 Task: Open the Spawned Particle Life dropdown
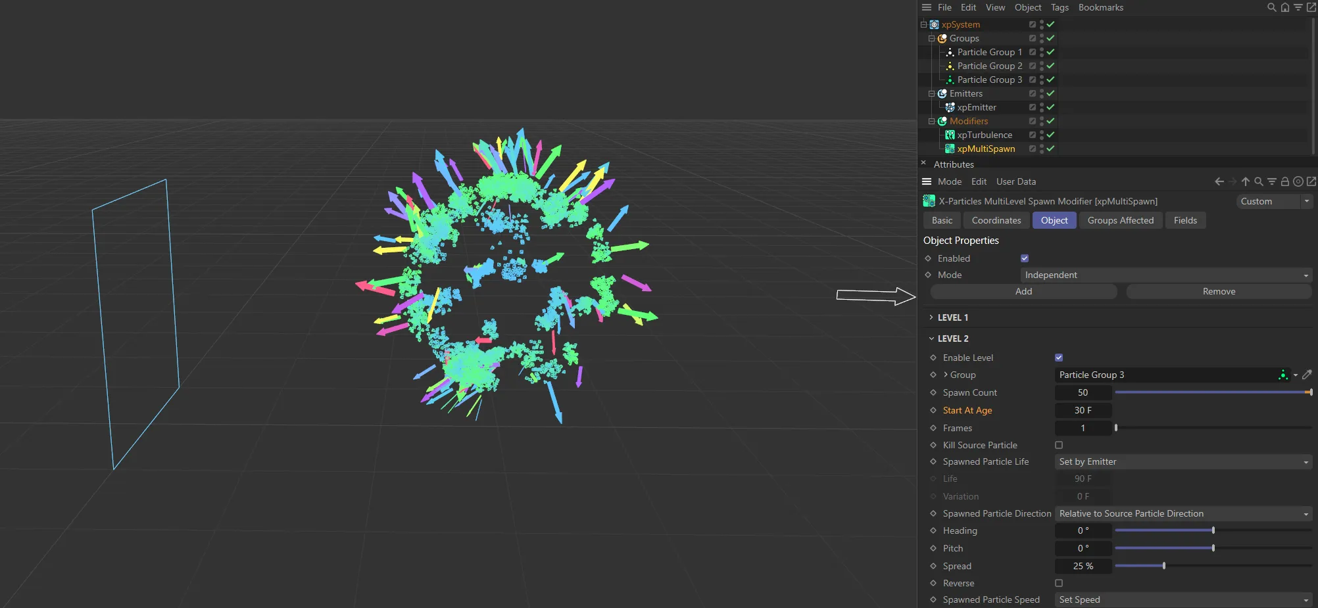1183,461
